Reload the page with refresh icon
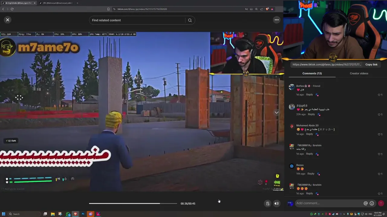Image resolution: width=387 pixels, height=217 pixels. click(12, 9)
